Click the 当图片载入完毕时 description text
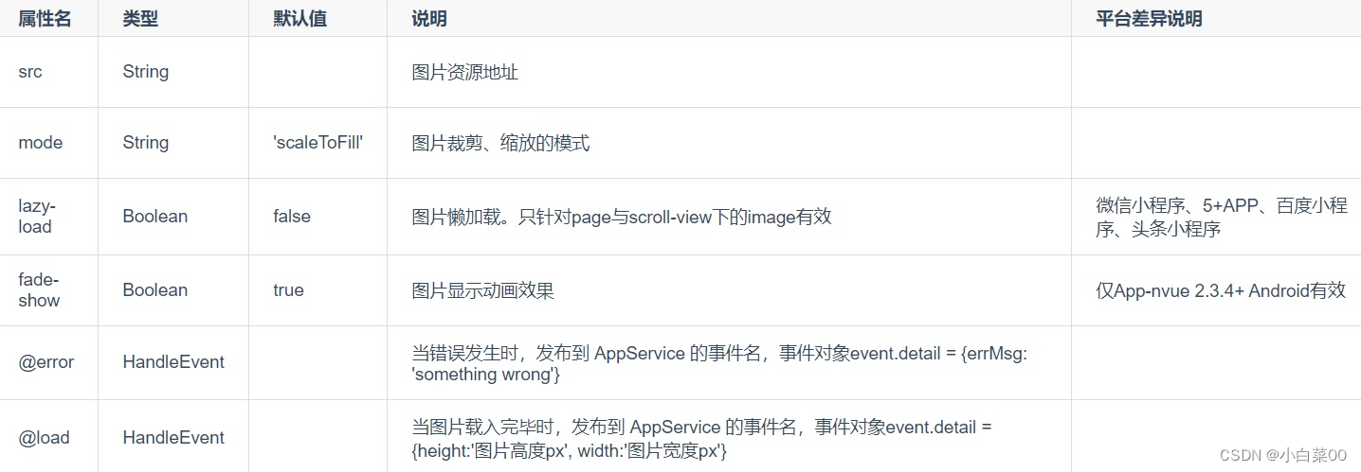 701,439
